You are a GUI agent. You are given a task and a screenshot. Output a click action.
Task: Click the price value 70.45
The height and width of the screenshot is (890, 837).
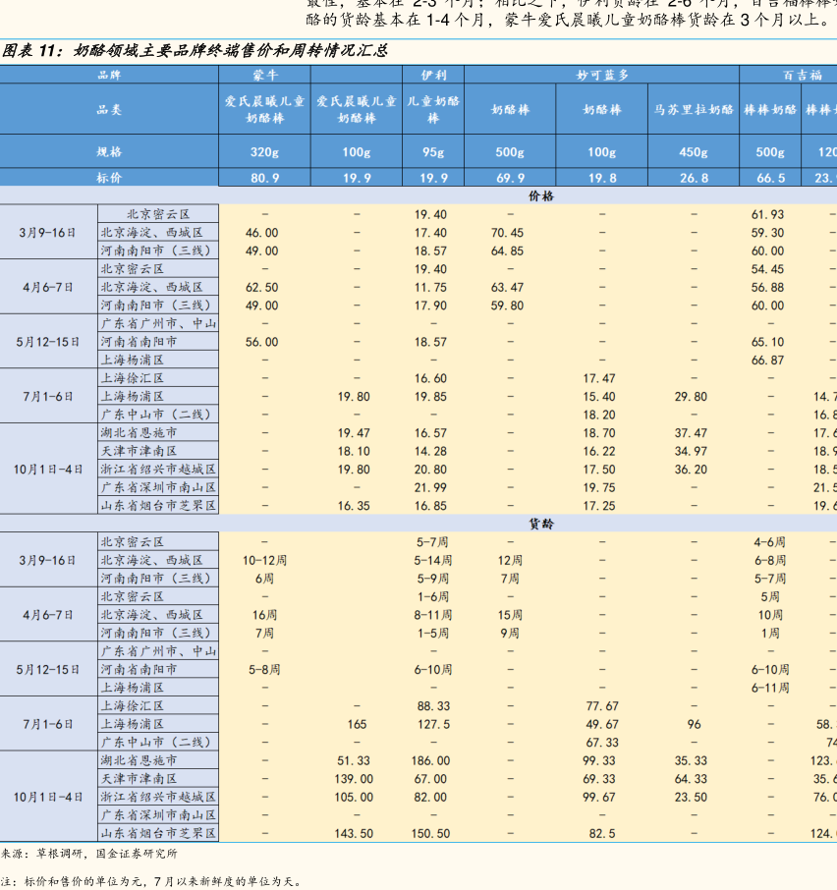pos(507,233)
